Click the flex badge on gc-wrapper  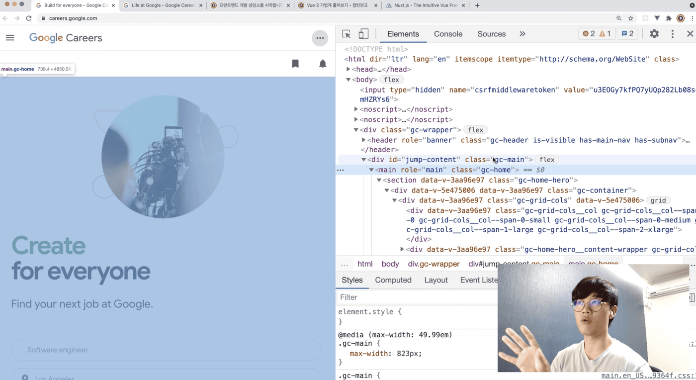coord(475,130)
